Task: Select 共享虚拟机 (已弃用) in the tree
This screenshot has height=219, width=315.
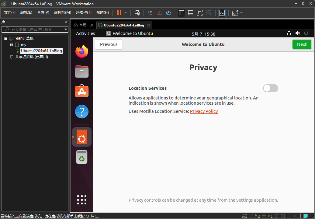Action: 31,57
